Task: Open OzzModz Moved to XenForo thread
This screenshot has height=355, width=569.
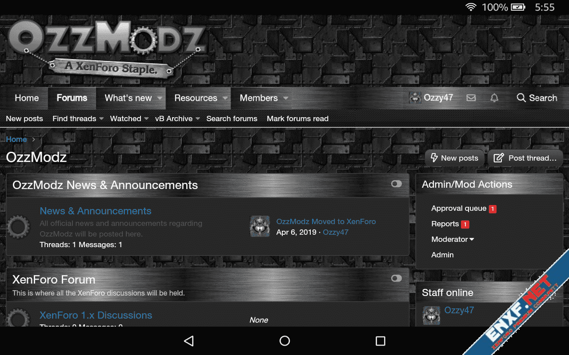Action: click(326, 221)
